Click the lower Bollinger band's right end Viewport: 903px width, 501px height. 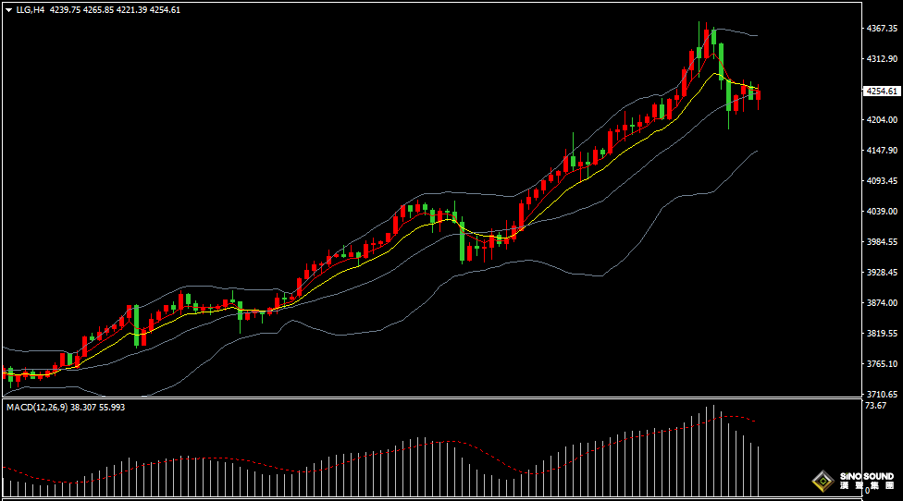click(756, 151)
